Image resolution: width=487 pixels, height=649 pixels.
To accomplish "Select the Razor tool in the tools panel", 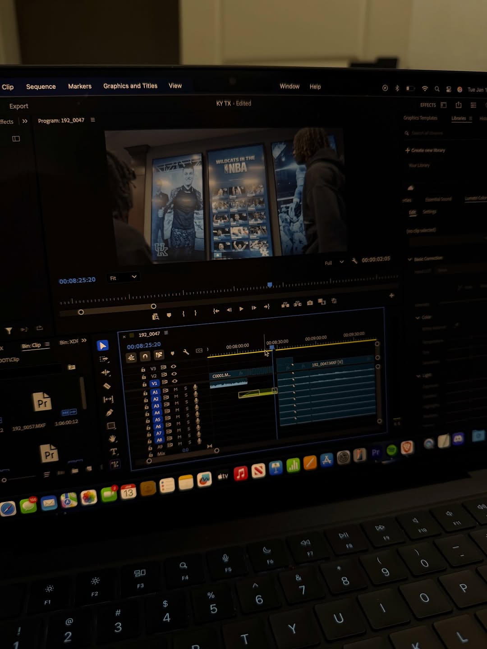I will pos(107,386).
